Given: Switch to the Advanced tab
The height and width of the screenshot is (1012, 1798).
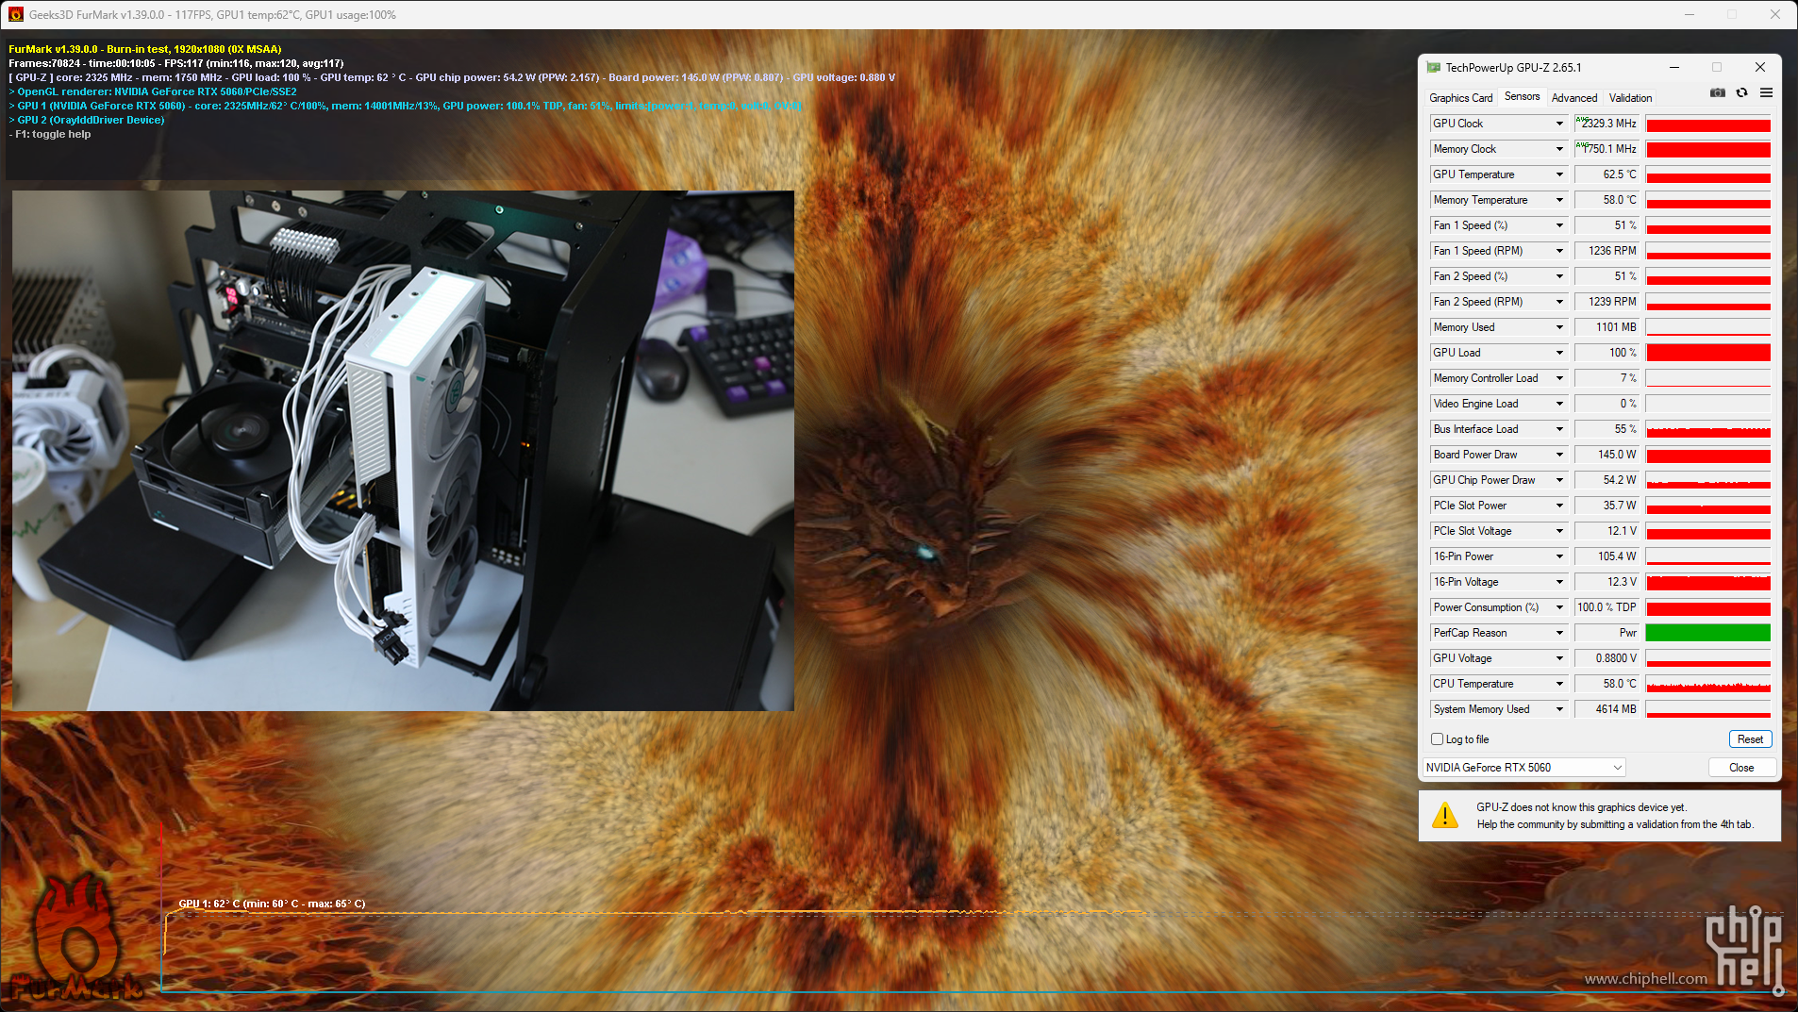Looking at the screenshot, I should (1574, 98).
